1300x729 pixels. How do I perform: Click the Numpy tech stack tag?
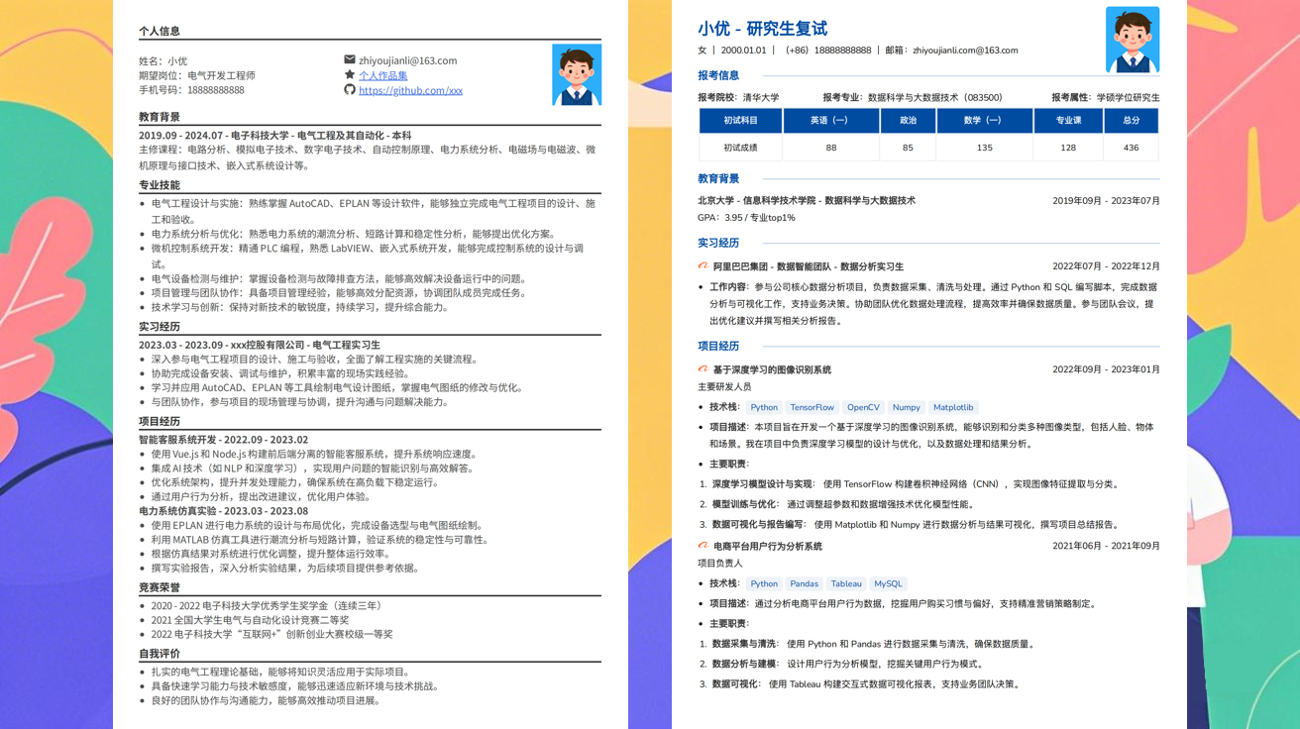[x=906, y=407]
